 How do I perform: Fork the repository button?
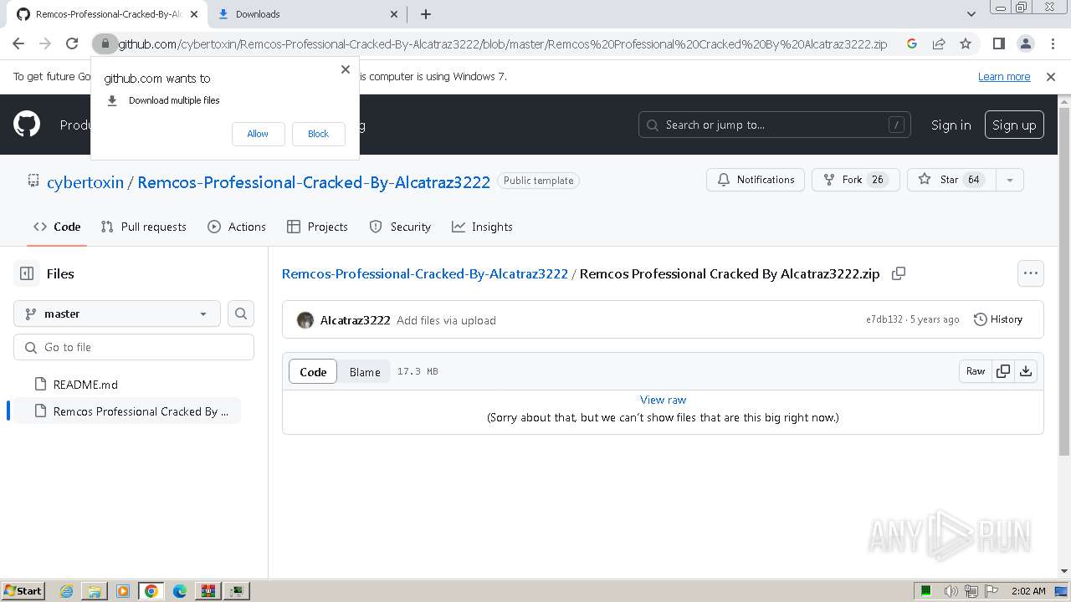tap(855, 180)
